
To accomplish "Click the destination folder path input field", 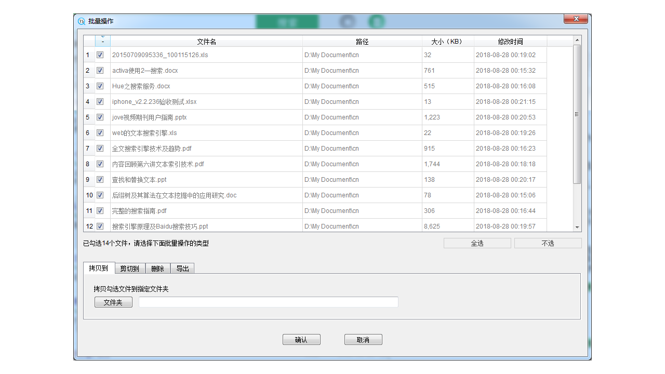I will tap(268, 302).
